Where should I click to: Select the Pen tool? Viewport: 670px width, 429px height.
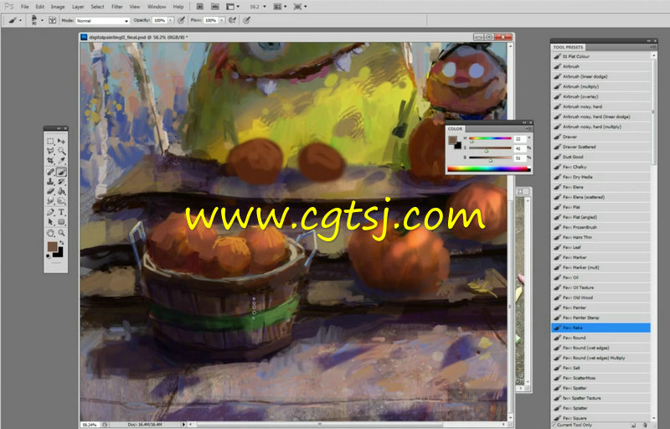tap(50, 212)
